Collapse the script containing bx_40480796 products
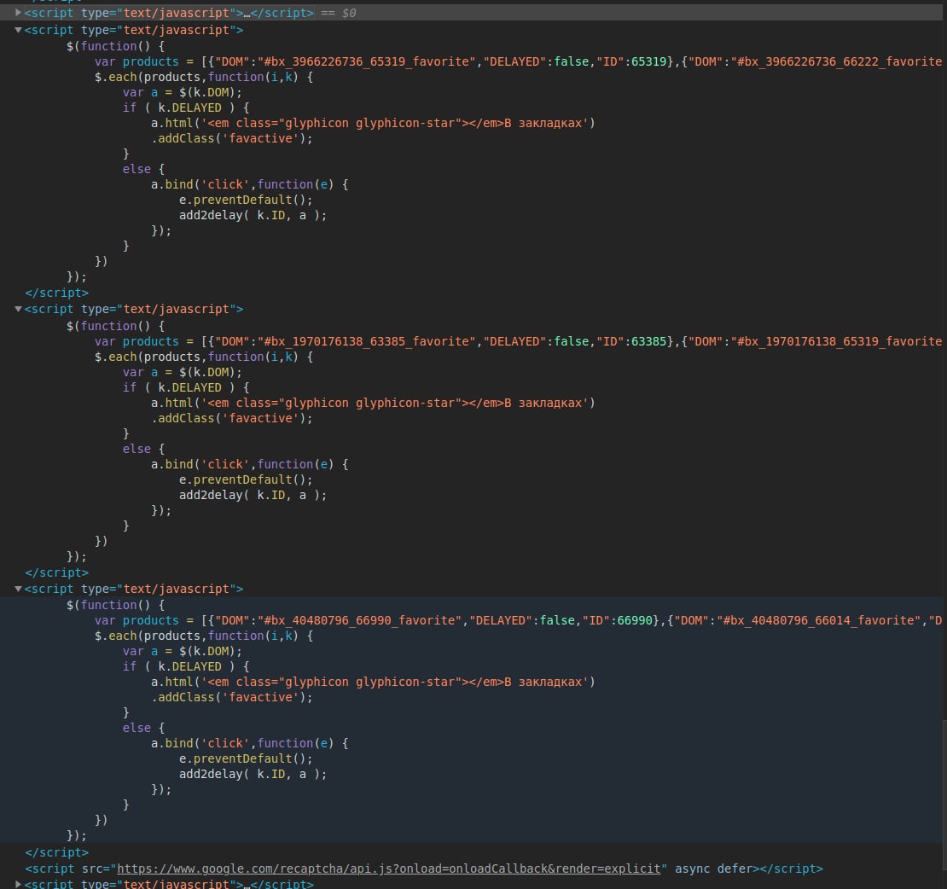 (x=18, y=589)
